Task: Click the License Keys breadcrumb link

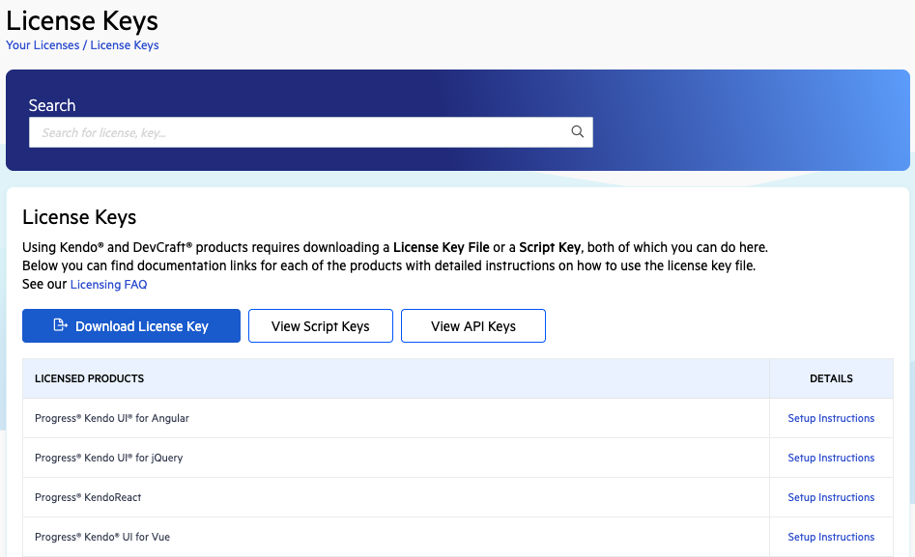Action: point(125,44)
